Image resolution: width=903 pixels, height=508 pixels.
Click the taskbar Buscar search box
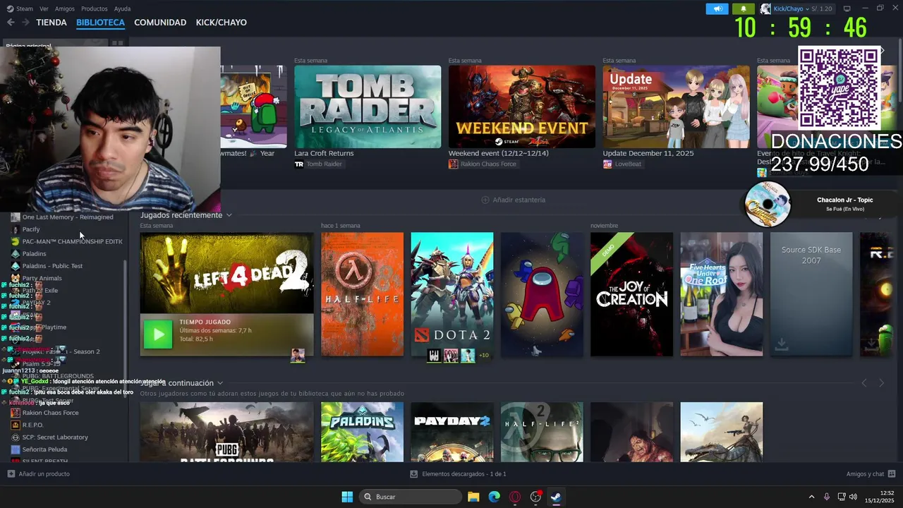point(411,497)
